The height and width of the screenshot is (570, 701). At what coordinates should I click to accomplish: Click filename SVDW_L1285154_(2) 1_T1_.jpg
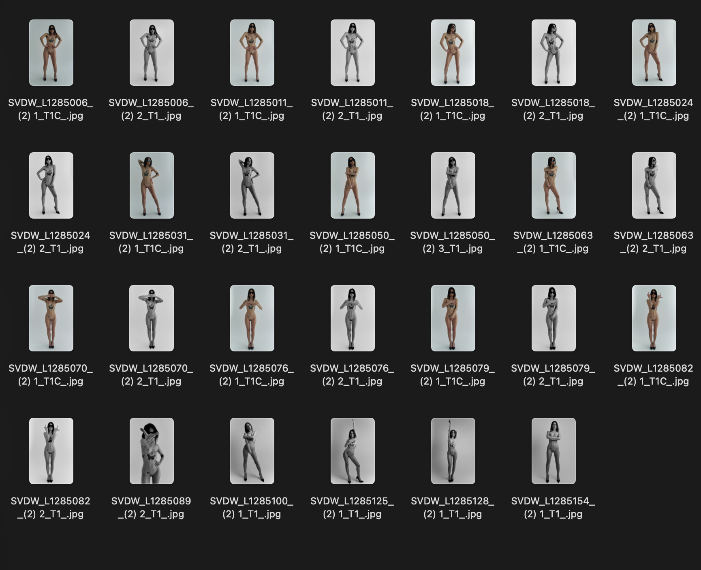coord(553,508)
